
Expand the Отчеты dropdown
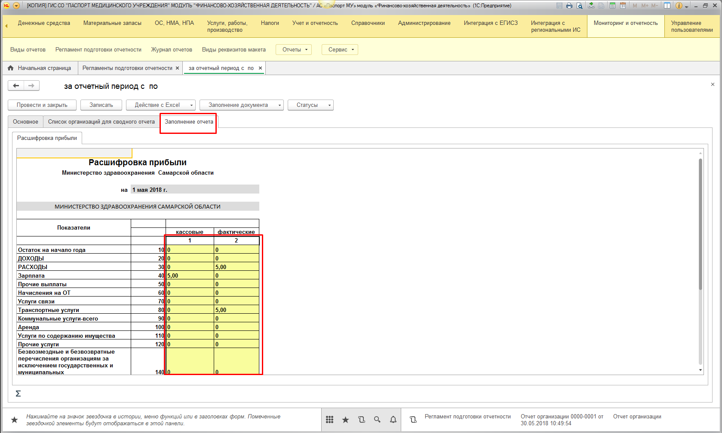point(295,50)
